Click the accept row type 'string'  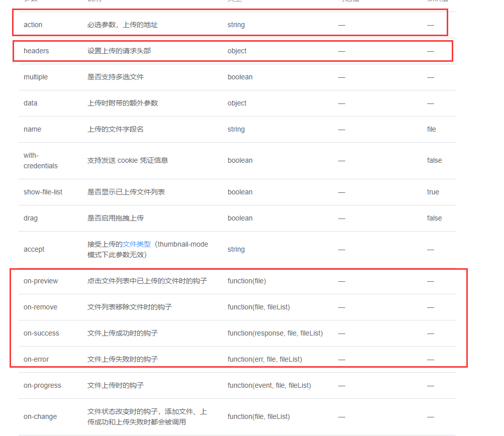click(x=236, y=249)
